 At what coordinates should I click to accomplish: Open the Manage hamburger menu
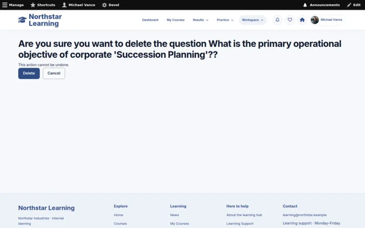[13, 5]
